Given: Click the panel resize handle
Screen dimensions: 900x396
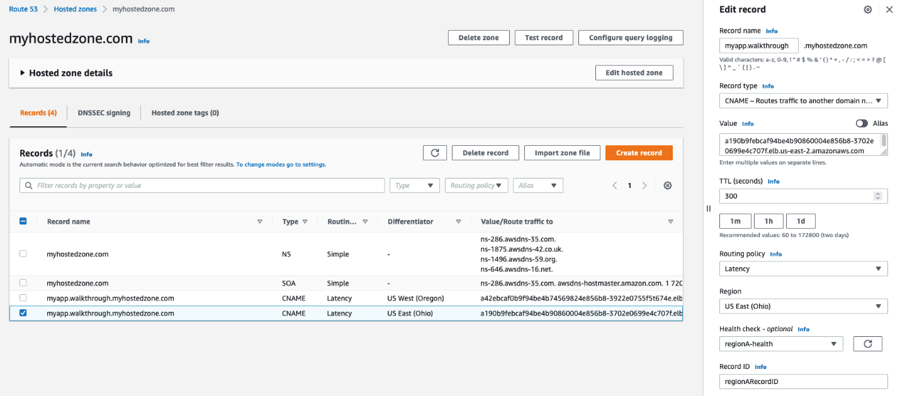Looking at the screenshot, I should [x=708, y=209].
